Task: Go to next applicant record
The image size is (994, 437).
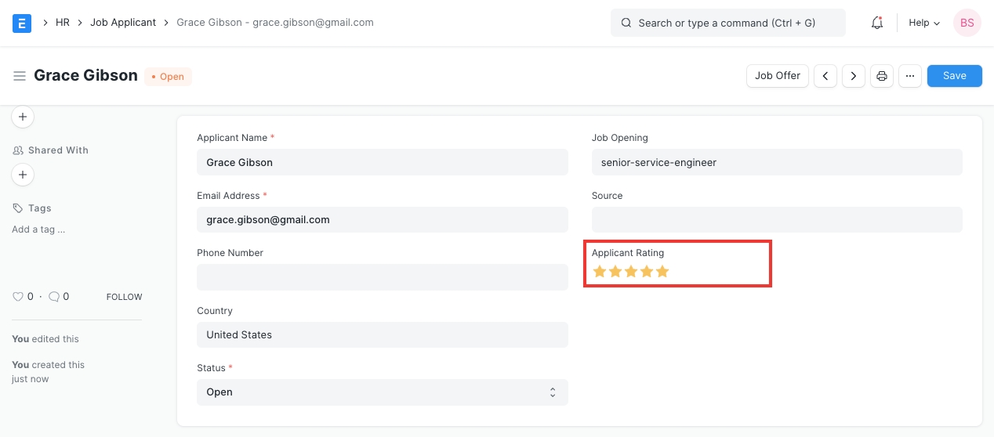Action: click(x=853, y=76)
